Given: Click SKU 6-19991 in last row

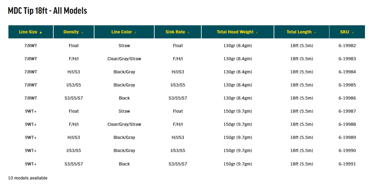Looking at the screenshot, I should pos(347,164).
